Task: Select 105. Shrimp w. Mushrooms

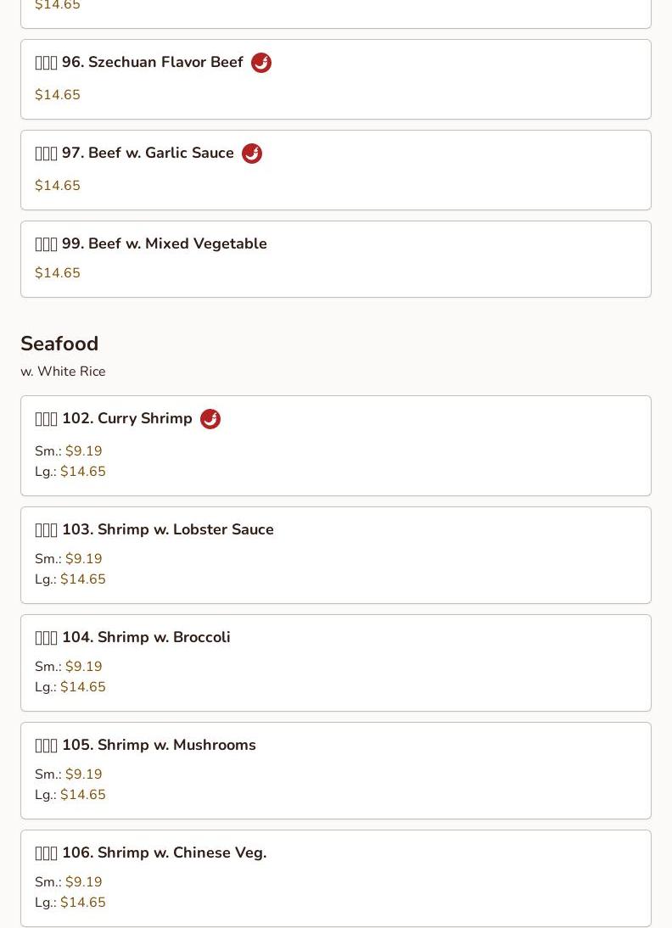Action: [336, 770]
